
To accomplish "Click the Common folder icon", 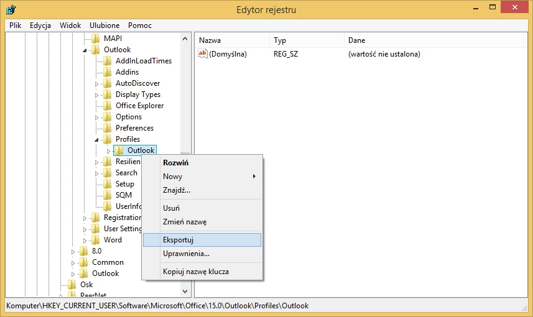I will point(83,262).
